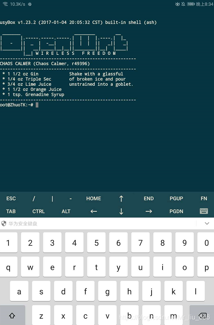Viewport: 214px width, 325px height.
Task: Toggle the ALT modifier key
Action: 66,211
